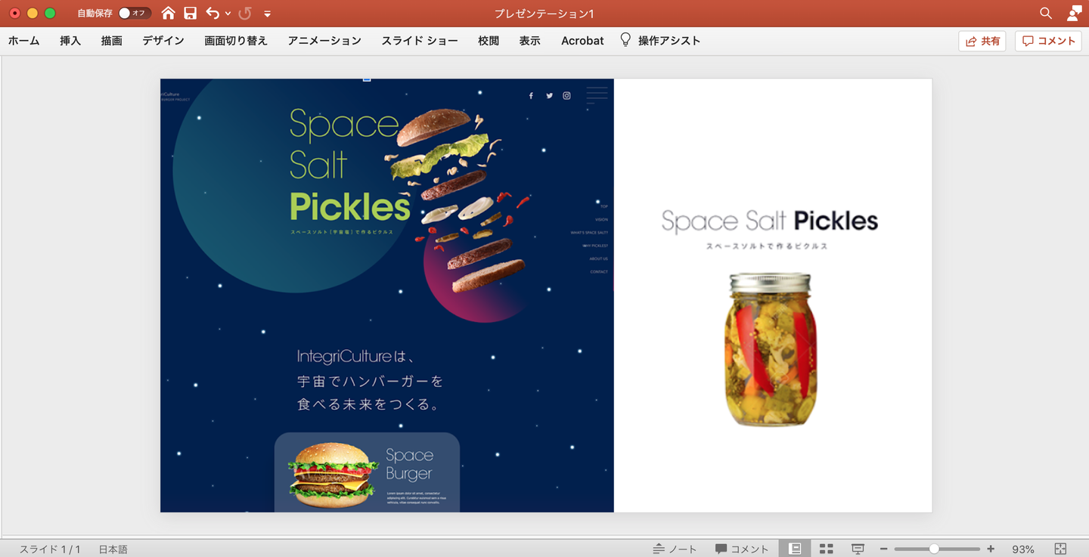The image size is (1089, 557).
Task: Click the black 'Space Salt Pickles' heading
Action: pyautogui.click(x=770, y=221)
